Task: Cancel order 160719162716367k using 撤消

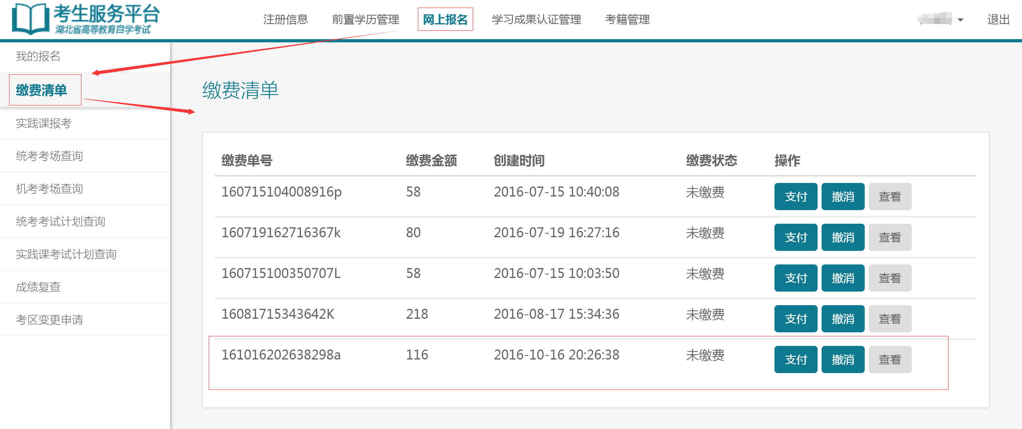Action: pos(842,237)
